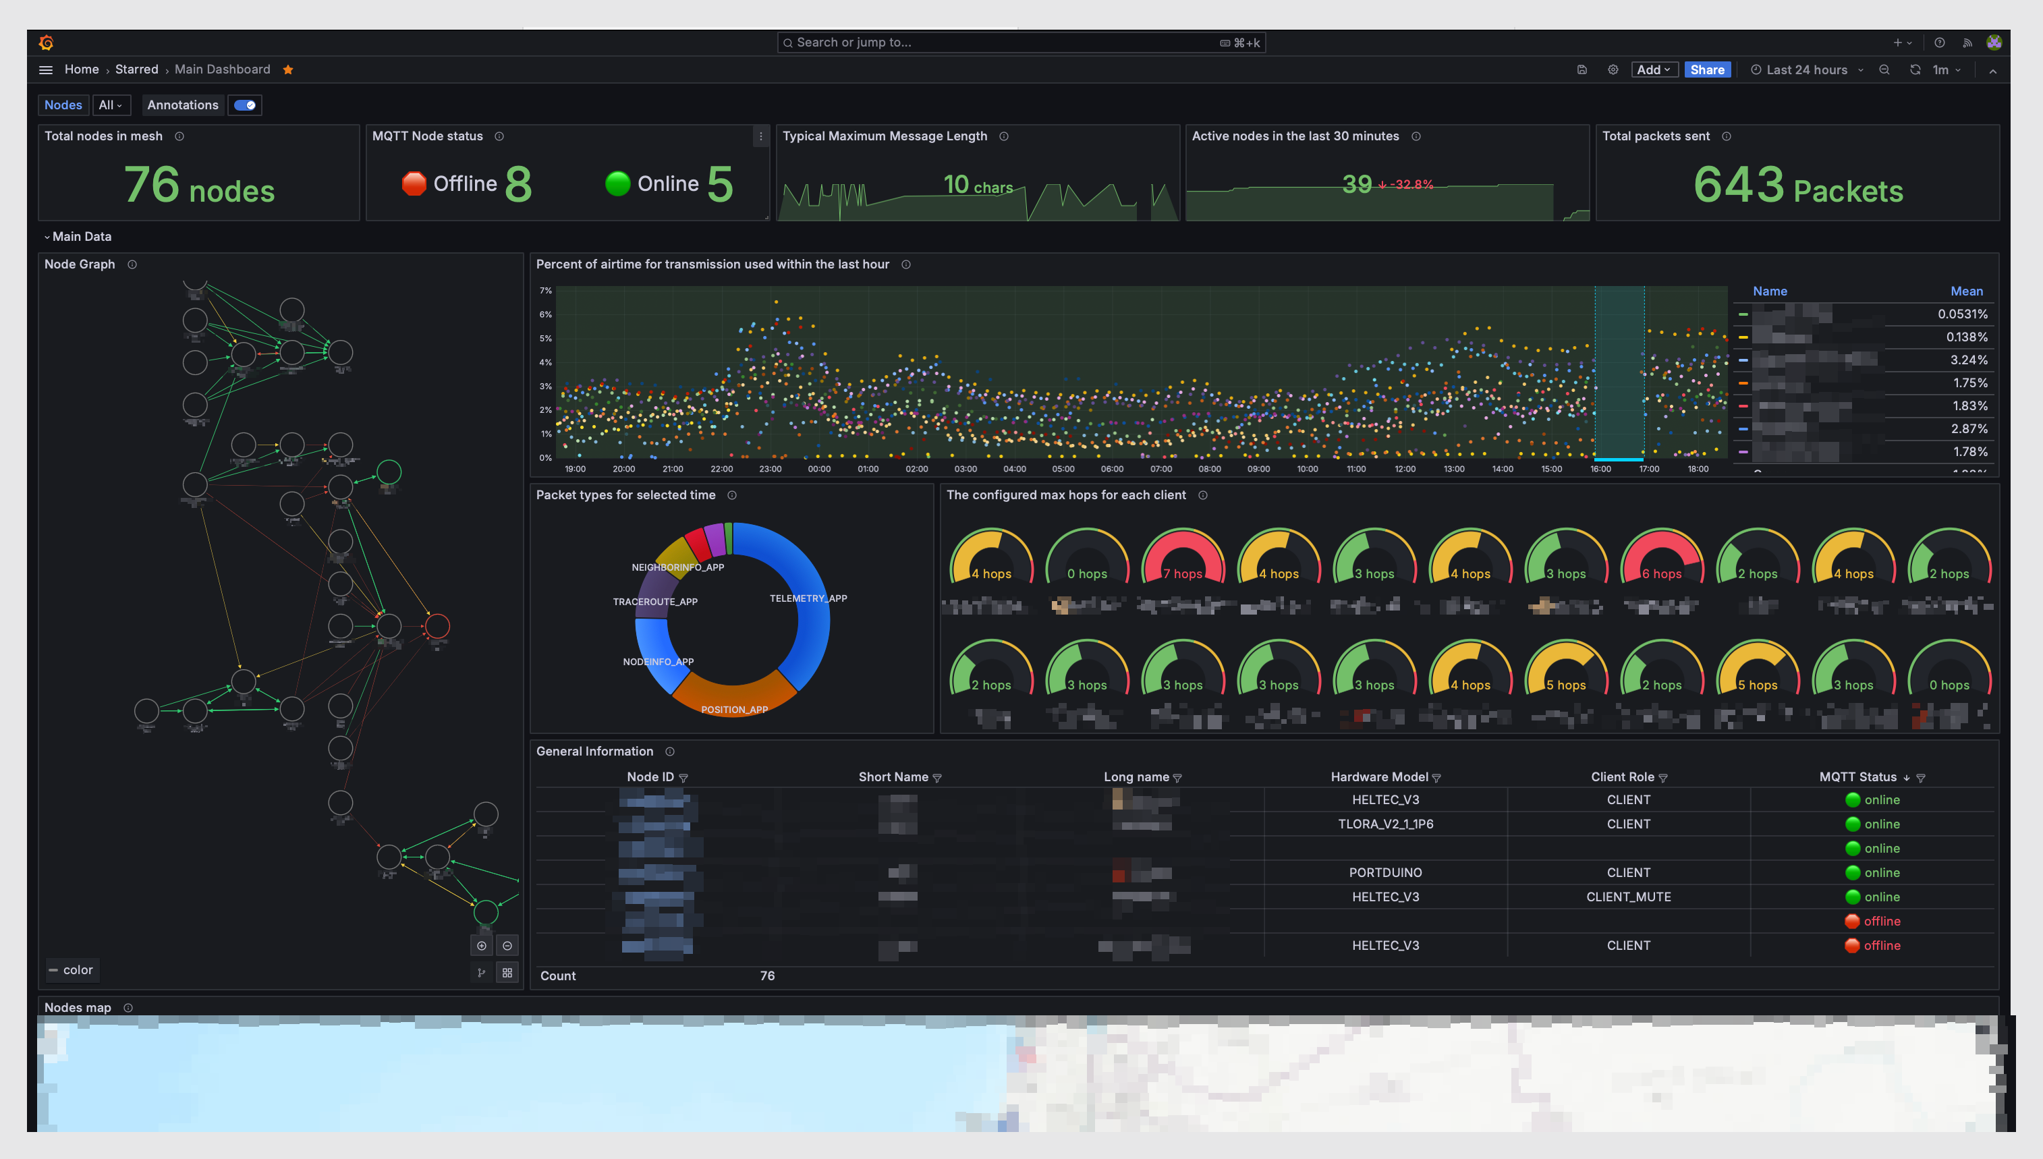Open the Last 24 hours time picker
This screenshot has height=1159, width=2043.
tap(1807, 70)
